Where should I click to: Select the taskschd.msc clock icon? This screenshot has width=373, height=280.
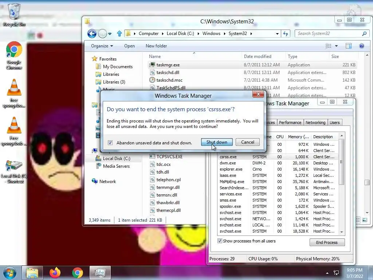click(152, 80)
